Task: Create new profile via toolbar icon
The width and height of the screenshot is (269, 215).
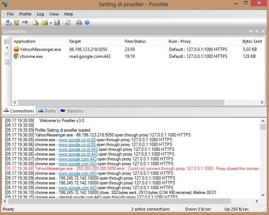Action: 36,23
